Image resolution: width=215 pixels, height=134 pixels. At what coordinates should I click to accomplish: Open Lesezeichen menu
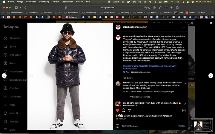click(67, 2)
